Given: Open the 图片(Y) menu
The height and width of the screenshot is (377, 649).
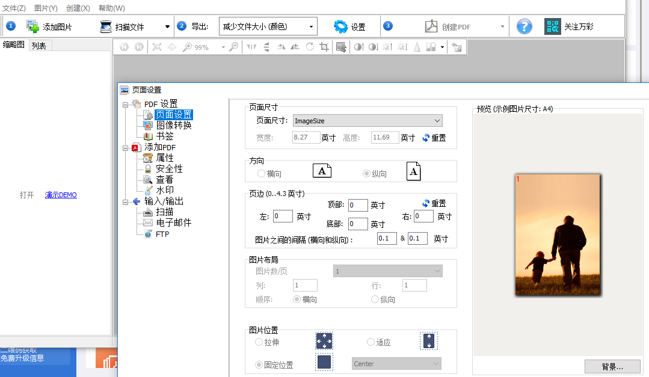Looking at the screenshot, I should pos(45,8).
